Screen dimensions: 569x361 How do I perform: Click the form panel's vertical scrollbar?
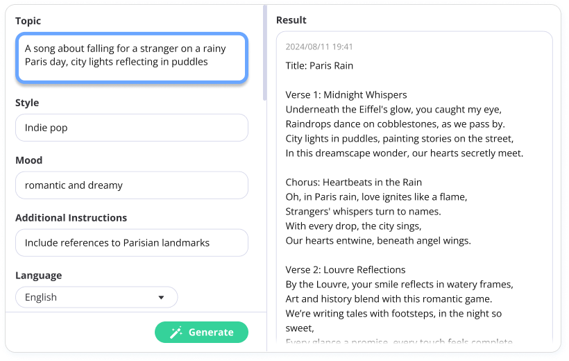[x=265, y=53]
